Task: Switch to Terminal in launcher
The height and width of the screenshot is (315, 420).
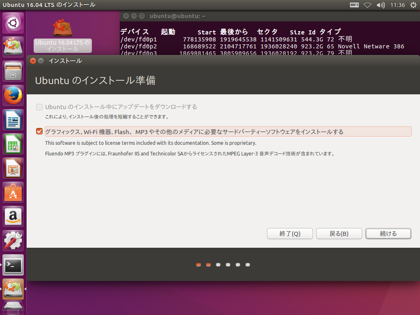Action: click(x=13, y=265)
